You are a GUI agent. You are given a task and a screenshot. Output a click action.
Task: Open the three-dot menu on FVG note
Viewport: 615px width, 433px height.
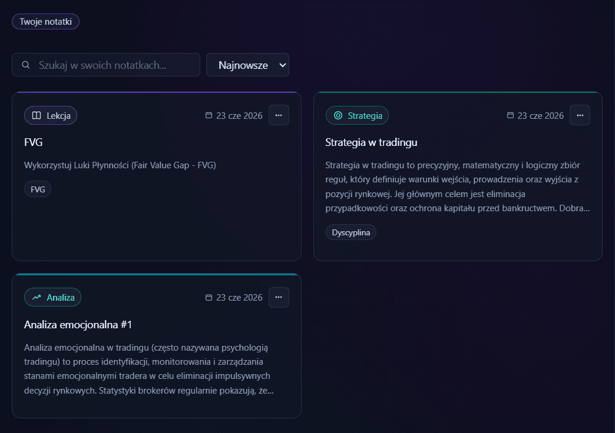tap(279, 115)
